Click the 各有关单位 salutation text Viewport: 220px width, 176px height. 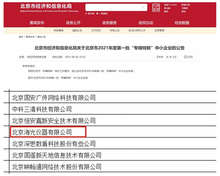29,66
